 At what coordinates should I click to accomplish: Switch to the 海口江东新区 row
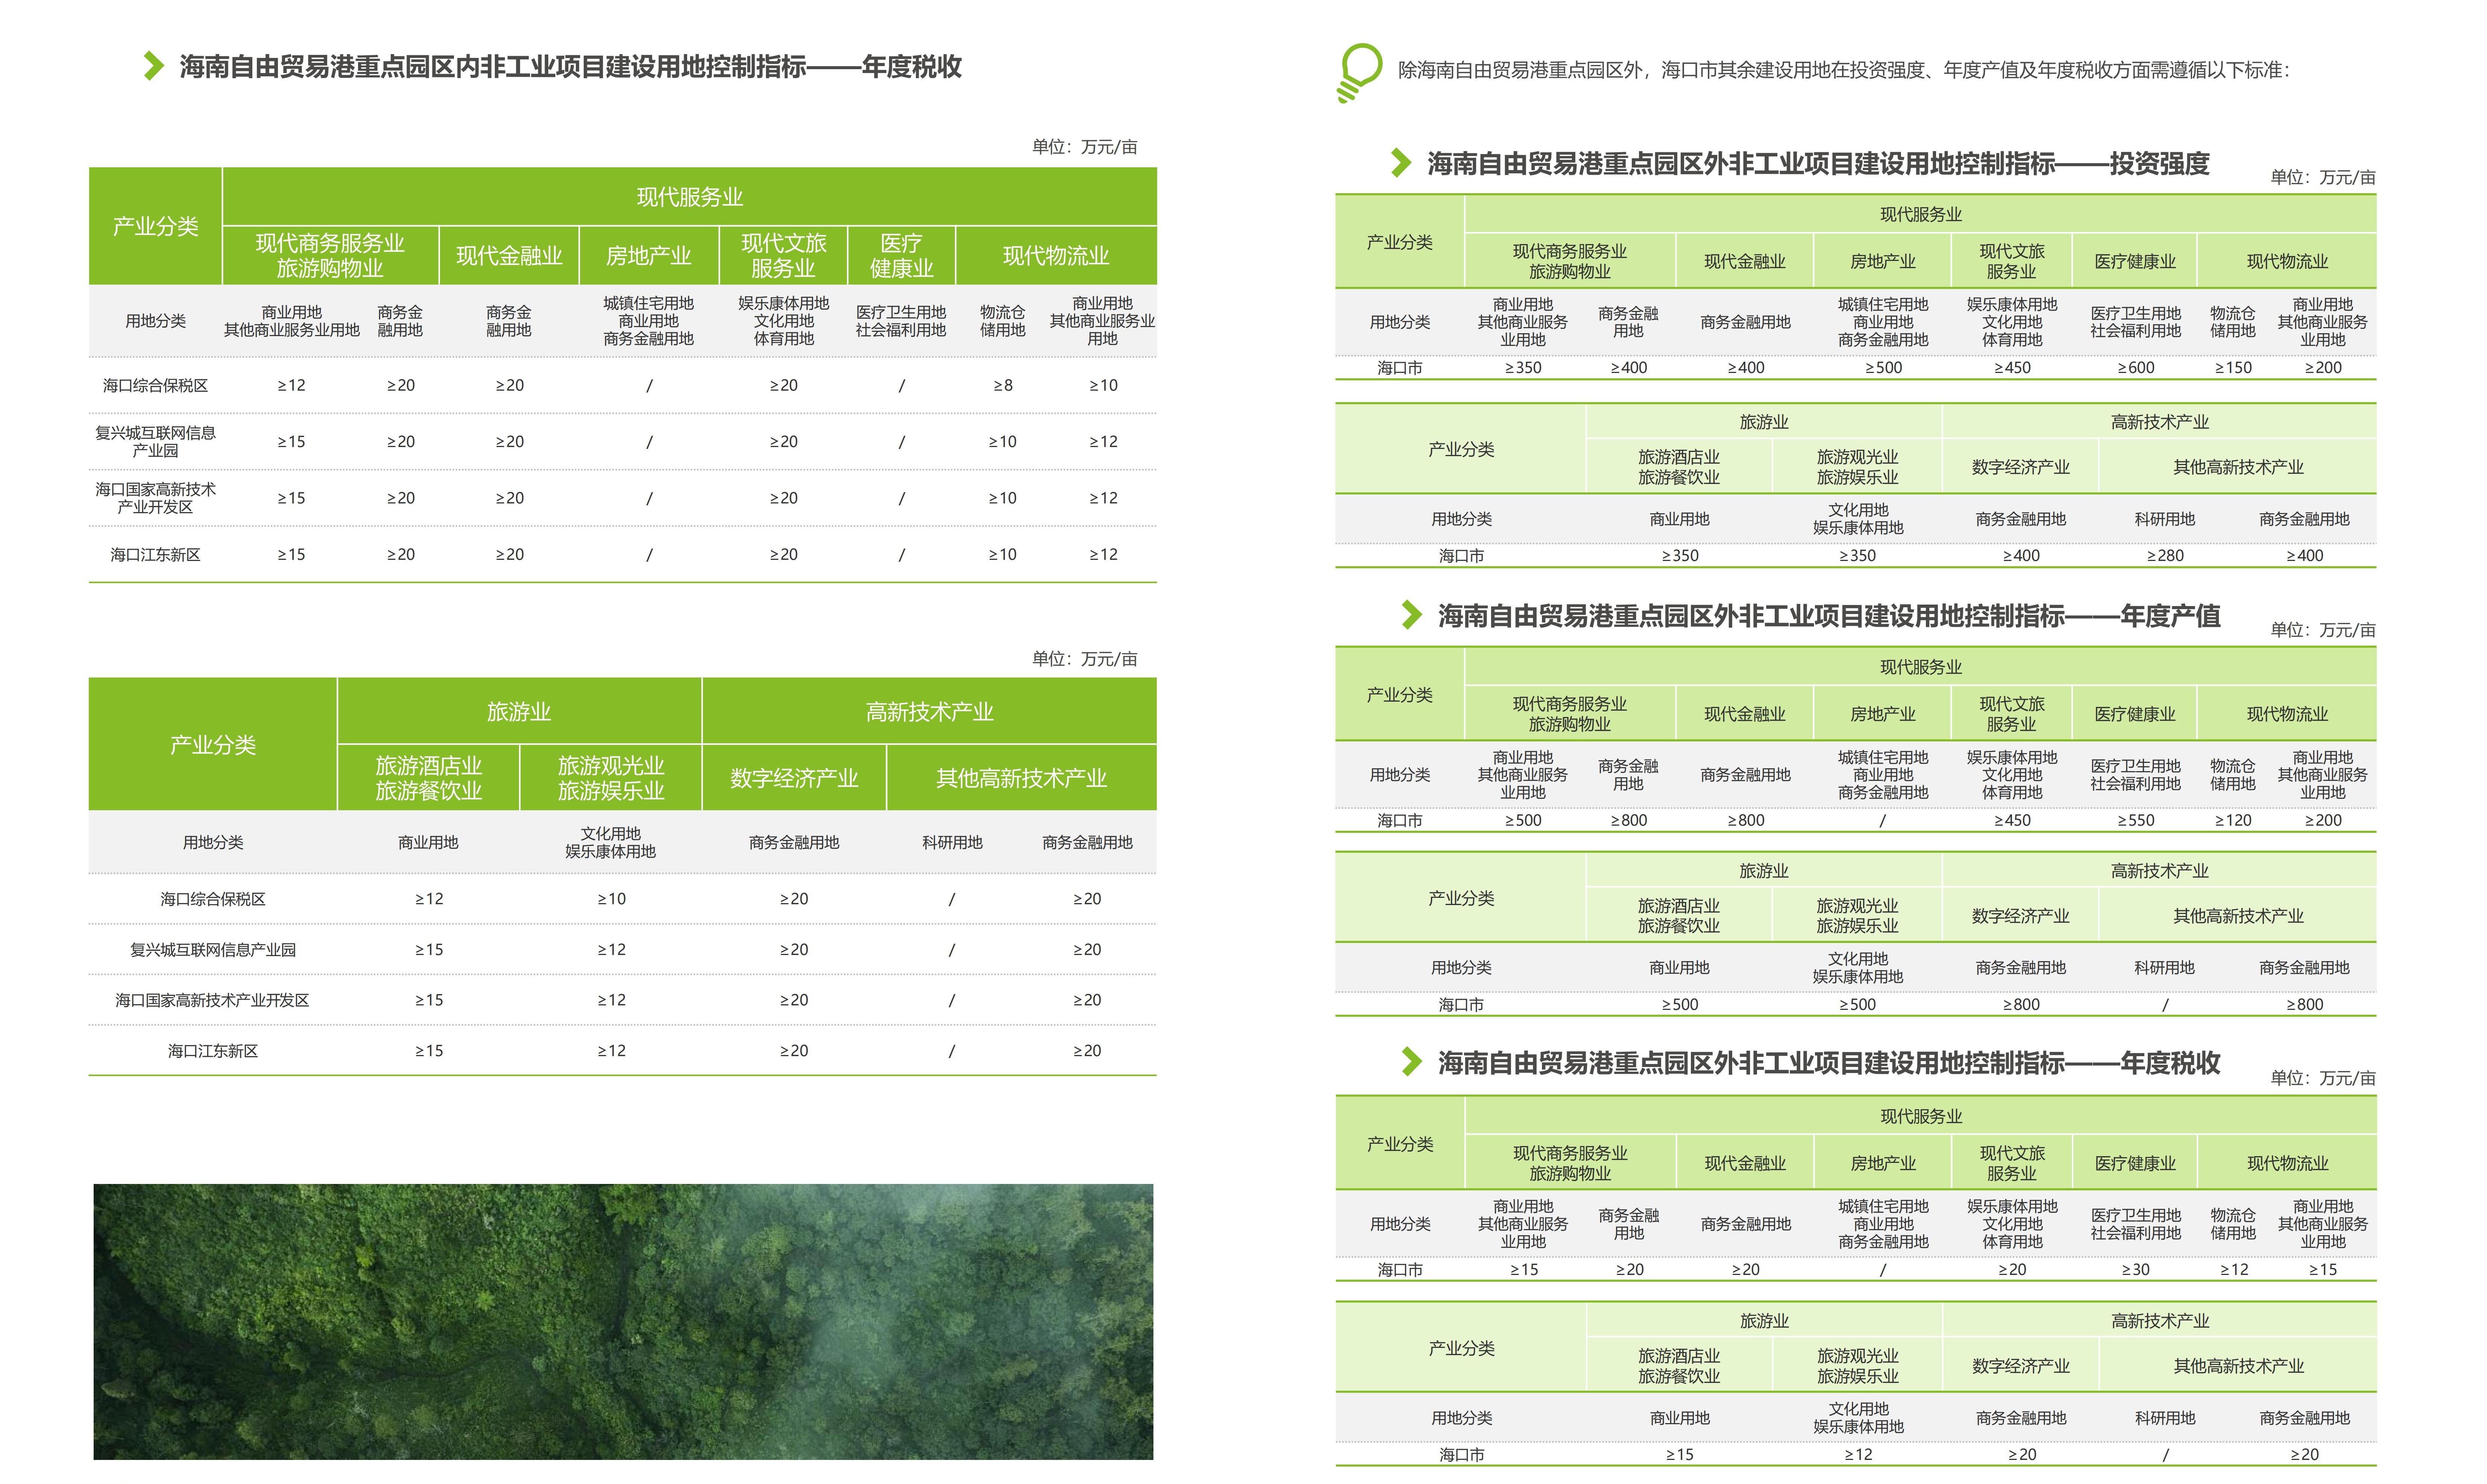(155, 554)
